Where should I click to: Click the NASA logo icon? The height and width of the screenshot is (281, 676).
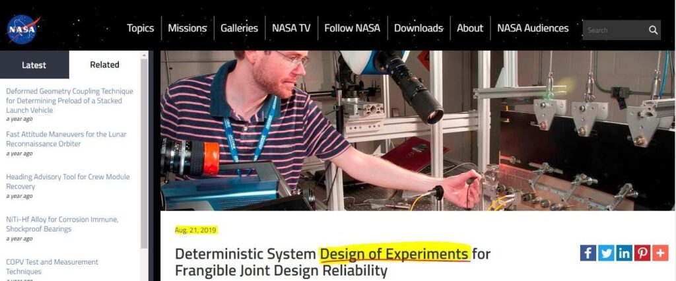(22, 29)
